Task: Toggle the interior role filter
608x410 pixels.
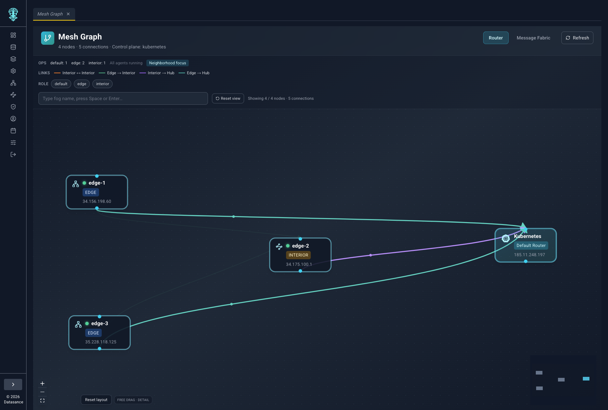Action: [103, 84]
